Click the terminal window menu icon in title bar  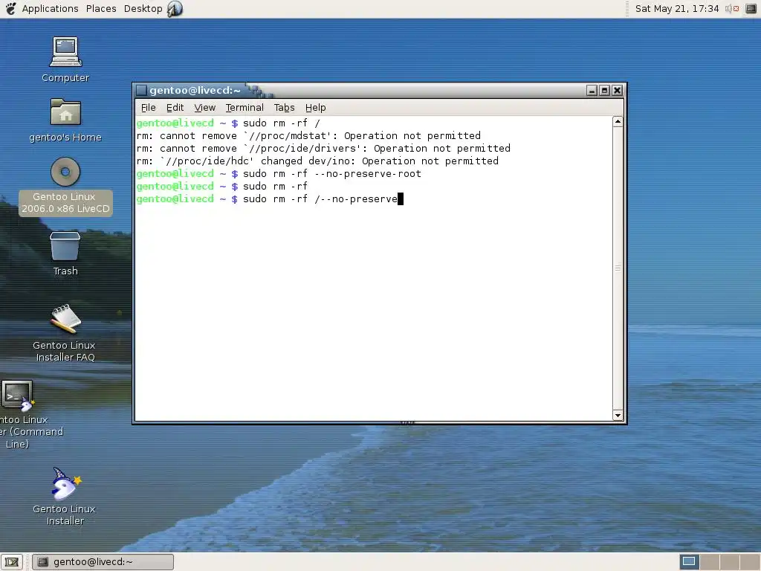(x=141, y=90)
